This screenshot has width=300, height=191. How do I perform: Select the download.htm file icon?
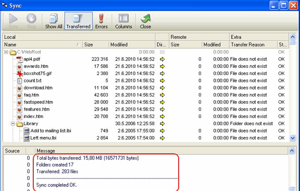19,88
